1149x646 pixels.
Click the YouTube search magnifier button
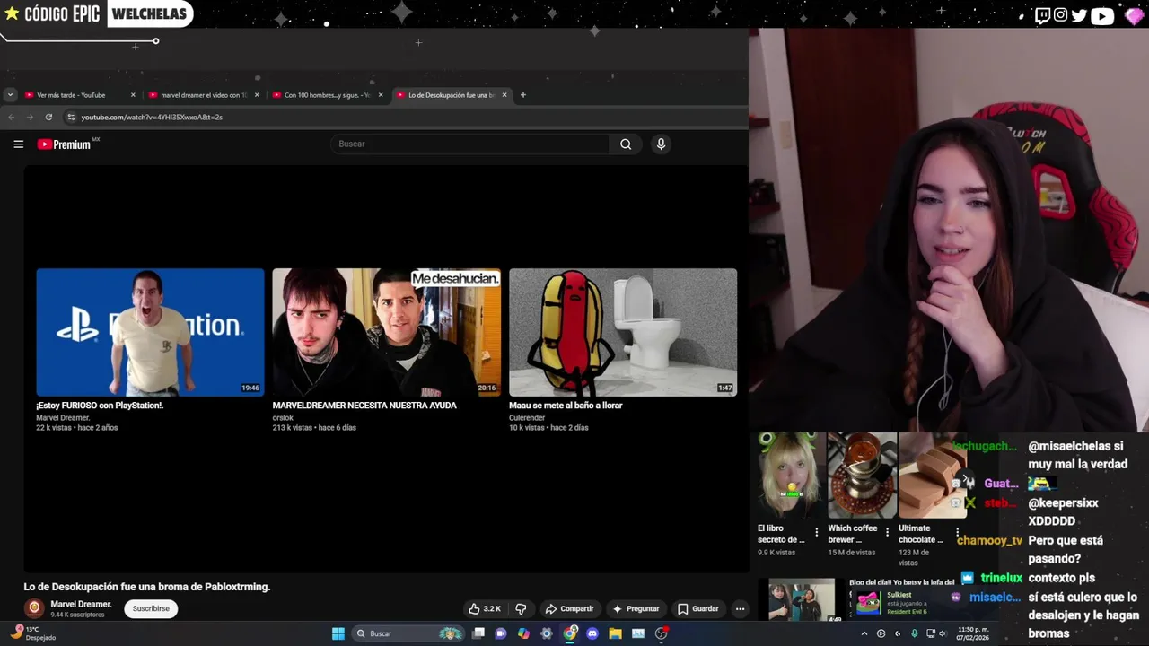tap(626, 144)
